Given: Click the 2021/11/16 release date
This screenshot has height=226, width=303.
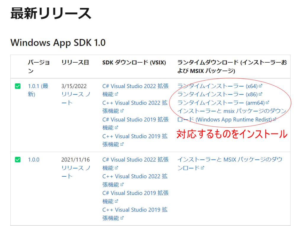Looking at the screenshot, I should 75,160.
